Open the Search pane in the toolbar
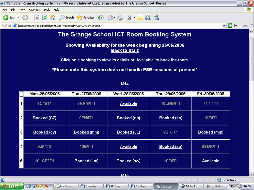254x190 pixels. 66,17
